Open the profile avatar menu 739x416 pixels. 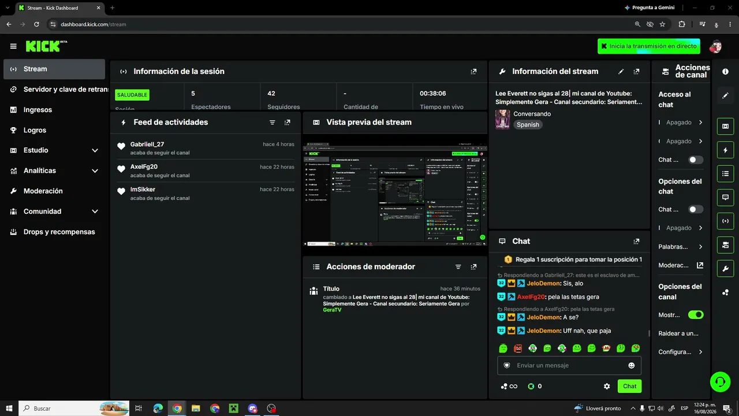click(x=715, y=46)
